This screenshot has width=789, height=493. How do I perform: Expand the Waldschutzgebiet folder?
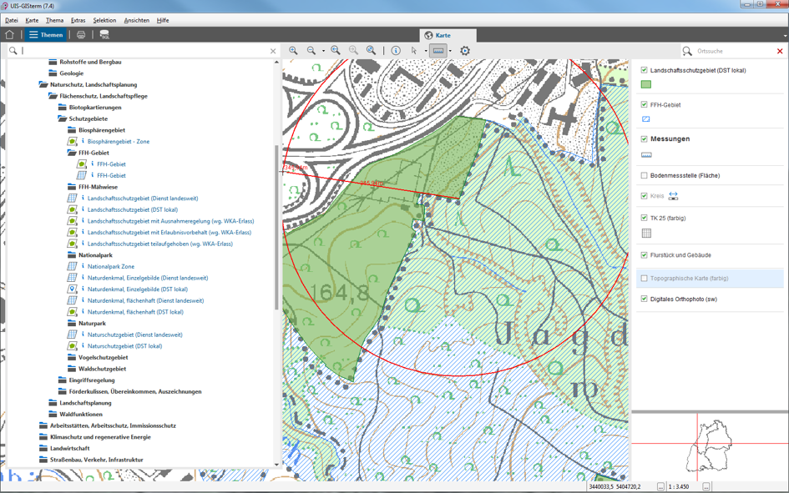pos(72,369)
